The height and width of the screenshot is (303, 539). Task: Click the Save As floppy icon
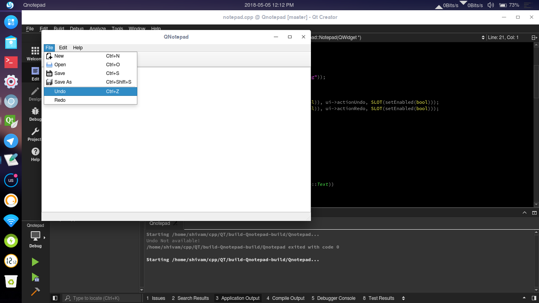pos(49,82)
